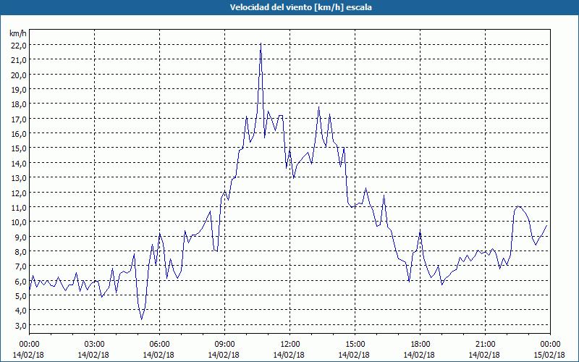Click the '03:00' time axis label
The width and height of the screenshot is (579, 362).
95,345
